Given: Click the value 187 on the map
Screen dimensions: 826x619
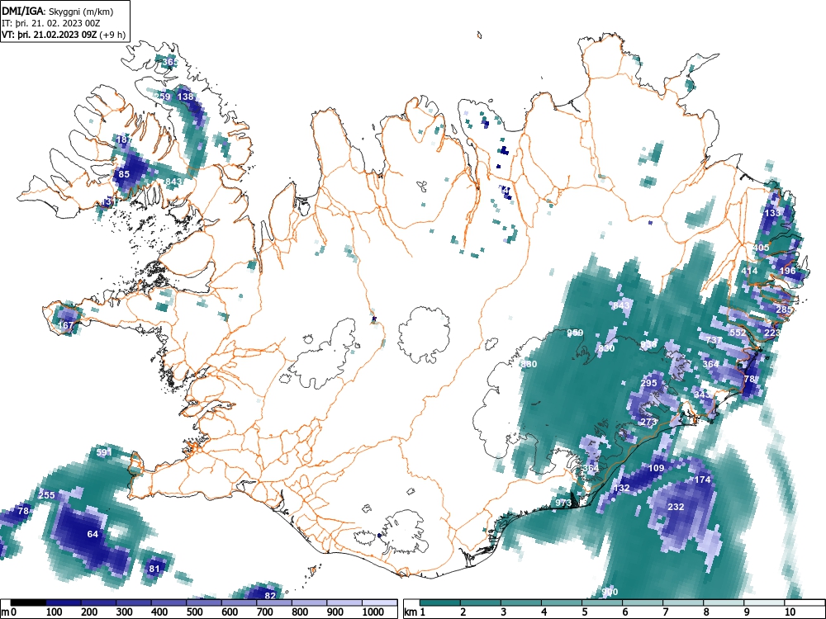Looking at the screenshot, I should point(124,139).
